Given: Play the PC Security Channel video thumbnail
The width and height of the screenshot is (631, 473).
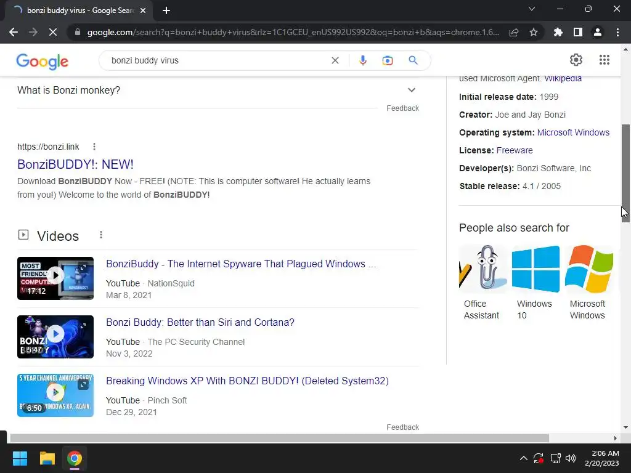Looking at the screenshot, I should tap(55, 337).
